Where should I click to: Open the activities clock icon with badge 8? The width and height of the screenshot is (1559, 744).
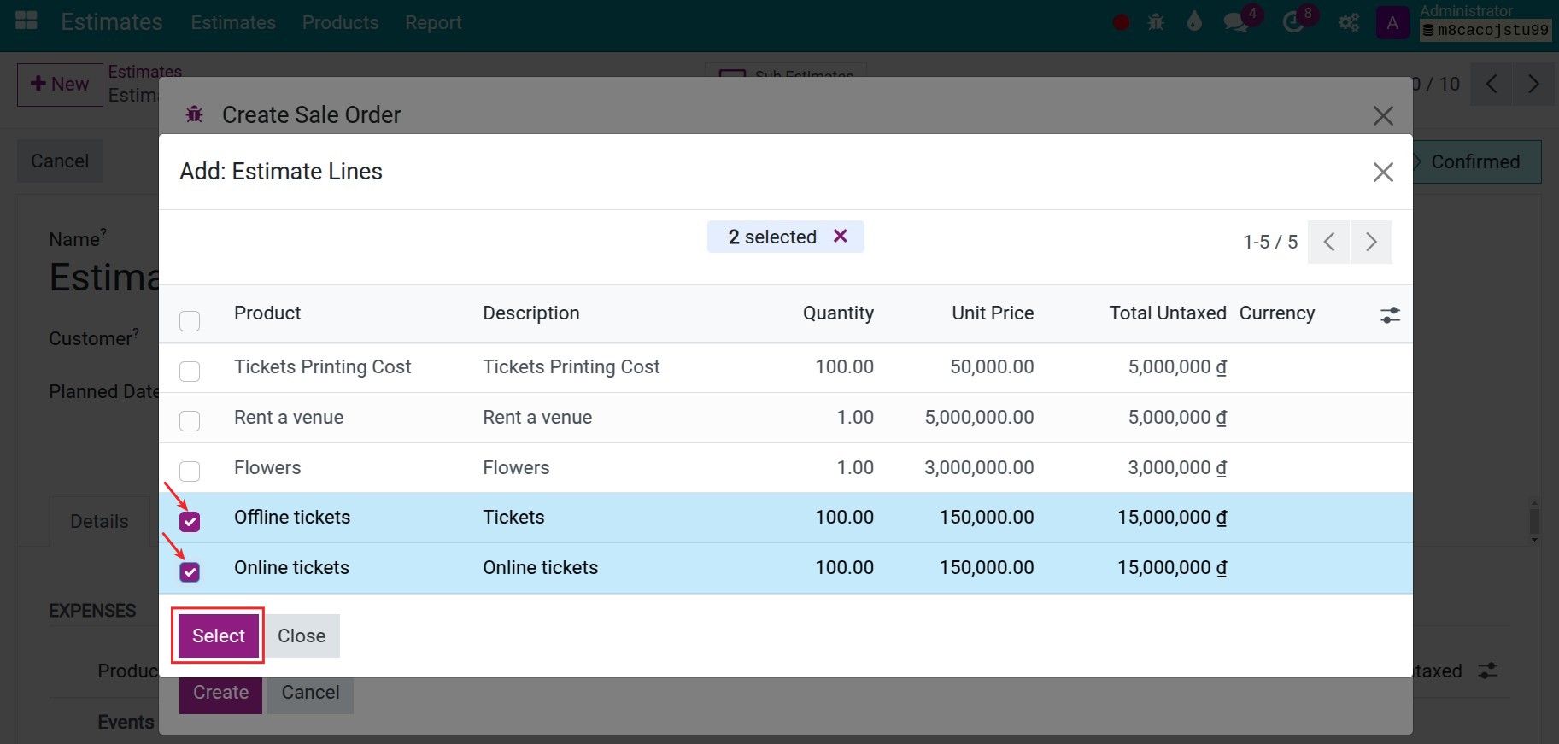(x=1293, y=22)
